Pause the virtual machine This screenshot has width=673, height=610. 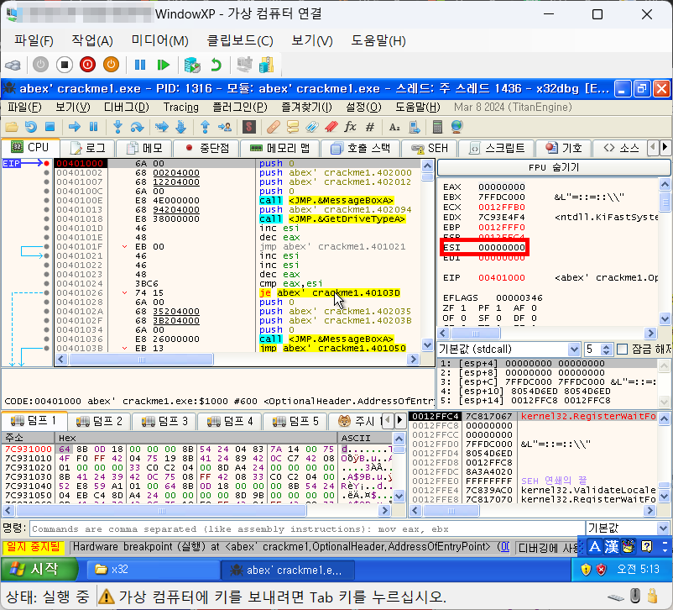point(140,65)
